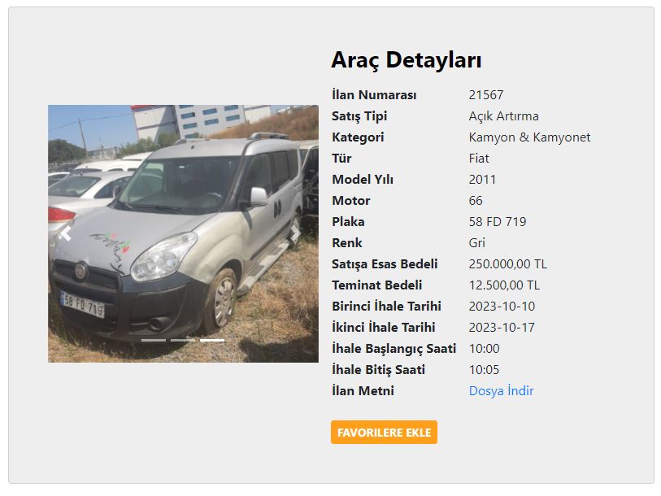Click the İlan Metni label
Viewport: 661px width, 496px height.
(x=363, y=390)
